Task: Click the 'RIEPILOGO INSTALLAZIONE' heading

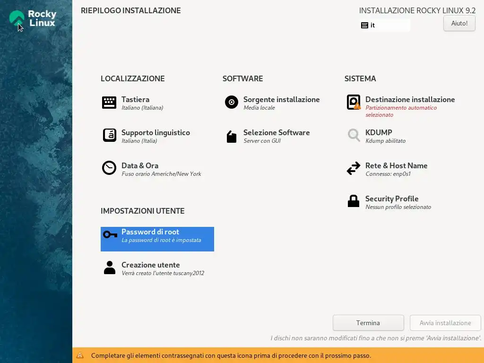Action: tap(131, 10)
